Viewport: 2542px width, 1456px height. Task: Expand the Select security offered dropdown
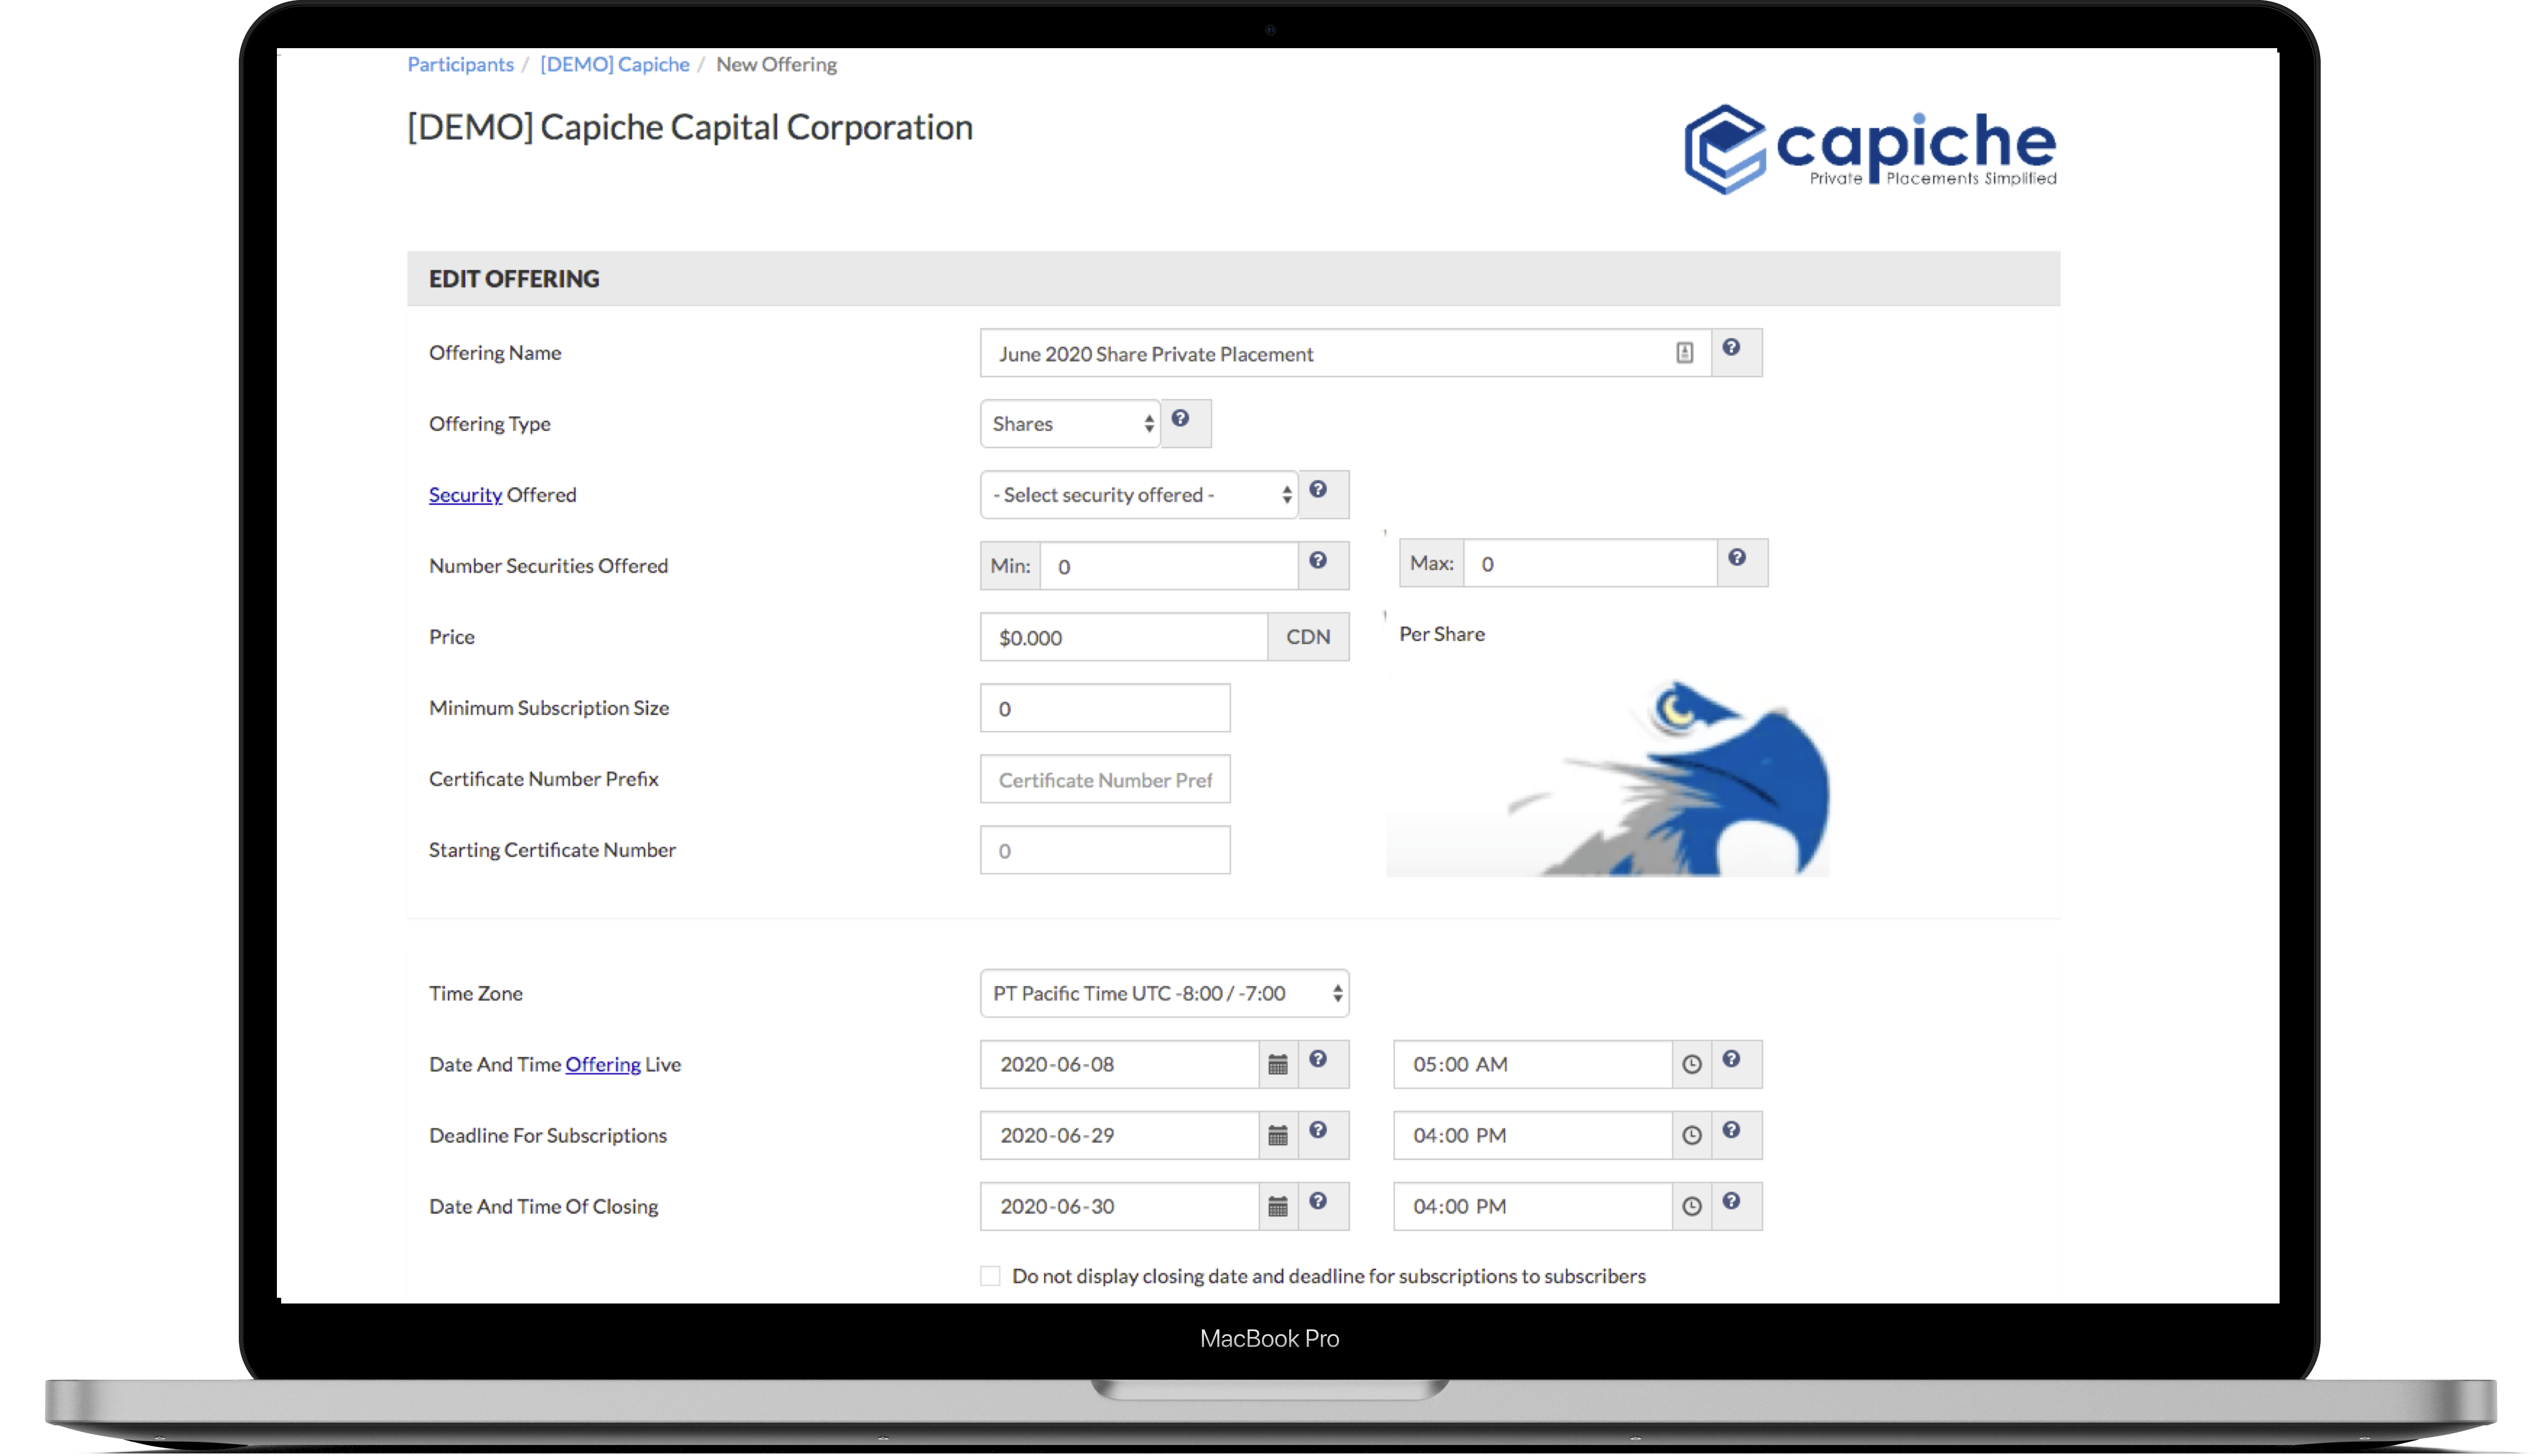point(1138,495)
